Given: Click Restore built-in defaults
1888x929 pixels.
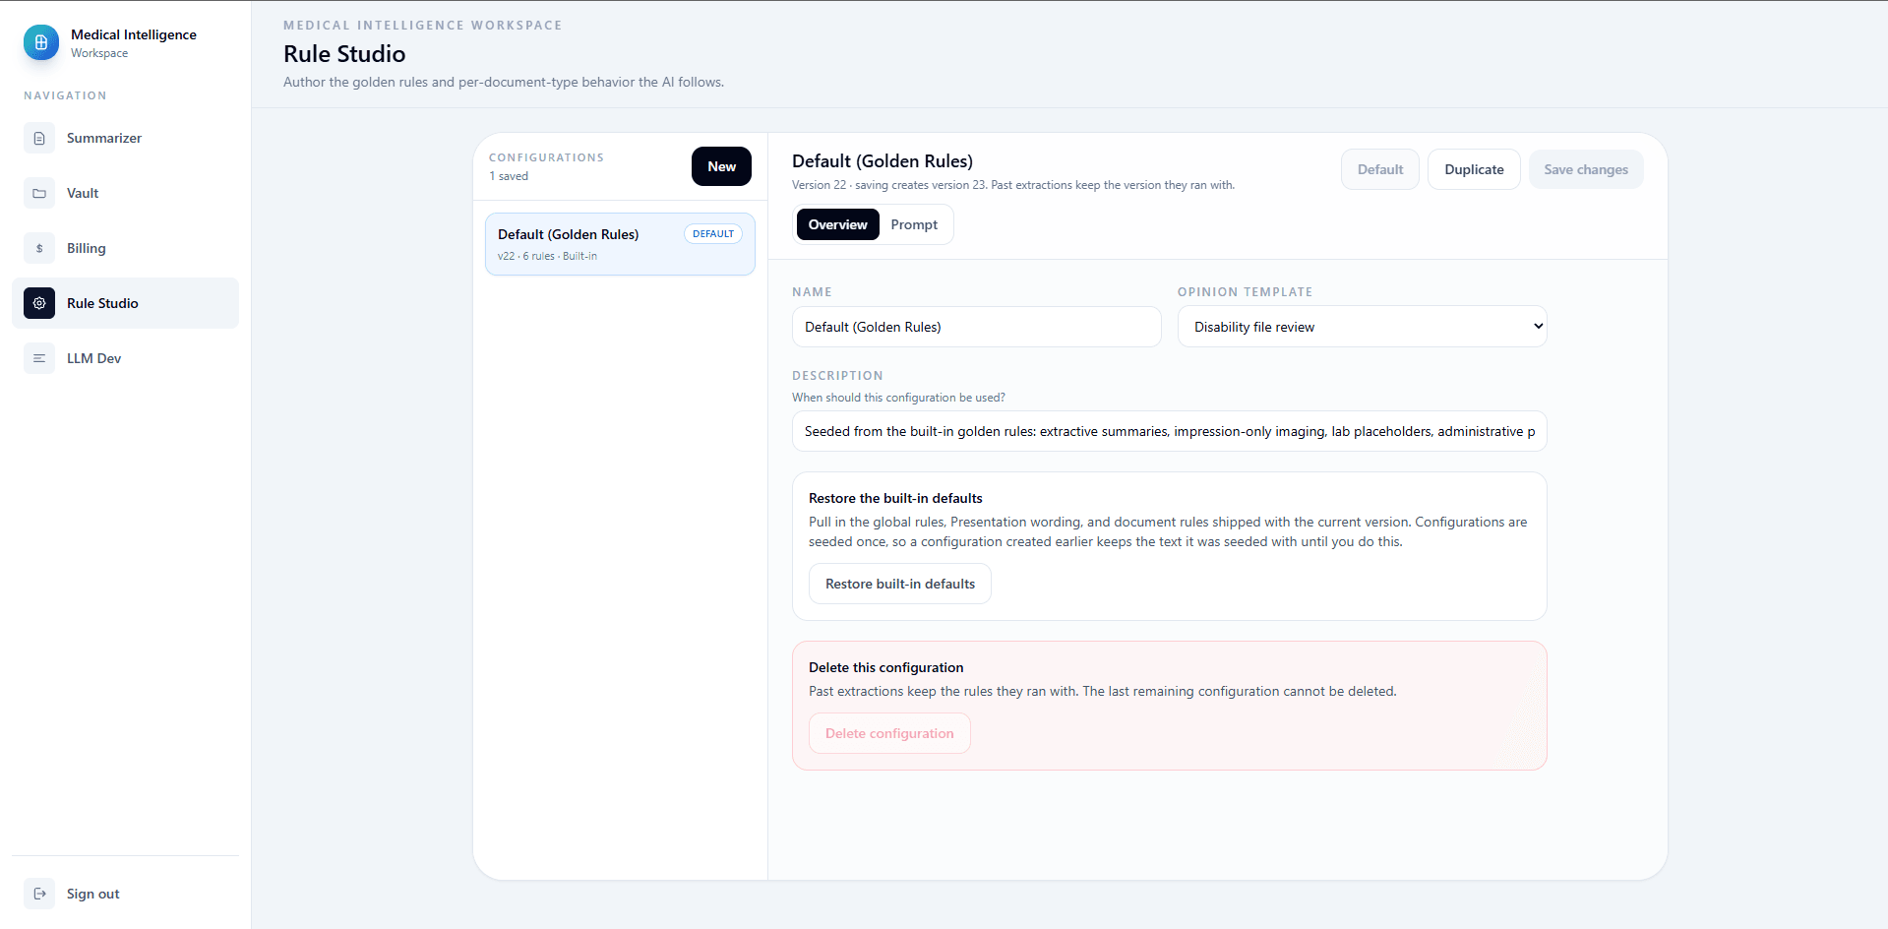Looking at the screenshot, I should pyautogui.click(x=900, y=584).
